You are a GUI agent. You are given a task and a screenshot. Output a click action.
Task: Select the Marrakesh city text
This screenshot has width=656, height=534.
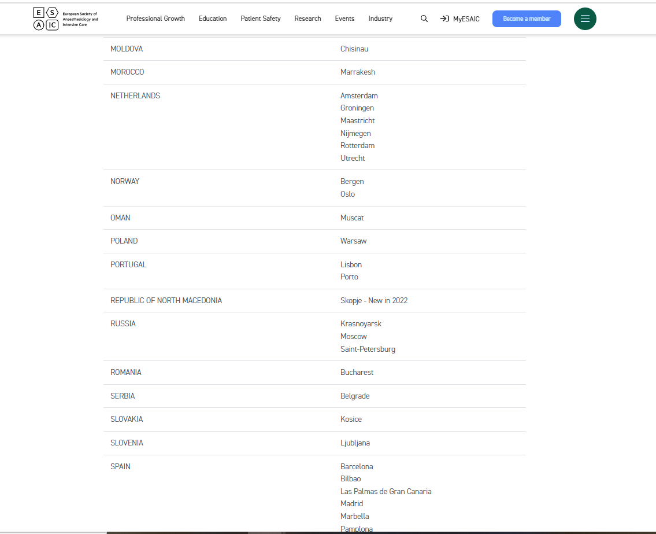tap(358, 72)
